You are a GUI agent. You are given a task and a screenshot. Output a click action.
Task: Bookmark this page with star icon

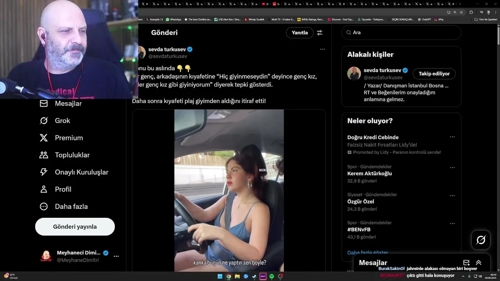pyautogui.click(x=461, y=12)
